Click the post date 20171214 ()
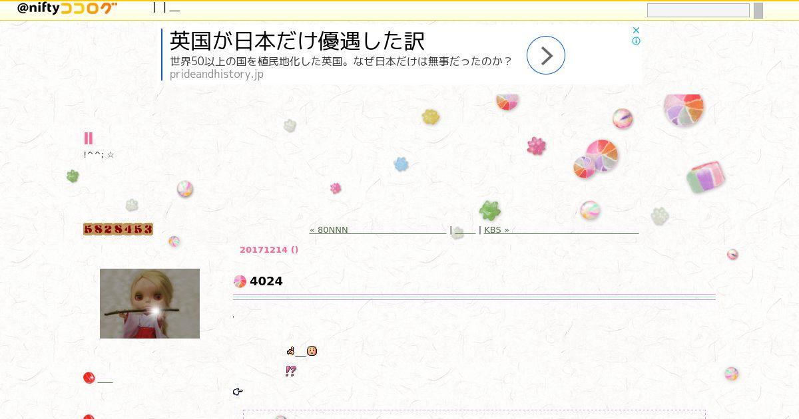Viewport: 799px width, 419px height. point(269,250)
